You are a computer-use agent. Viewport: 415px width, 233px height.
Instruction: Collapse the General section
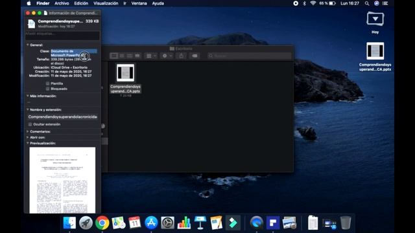pyautogui.click(x=27, y=45)
